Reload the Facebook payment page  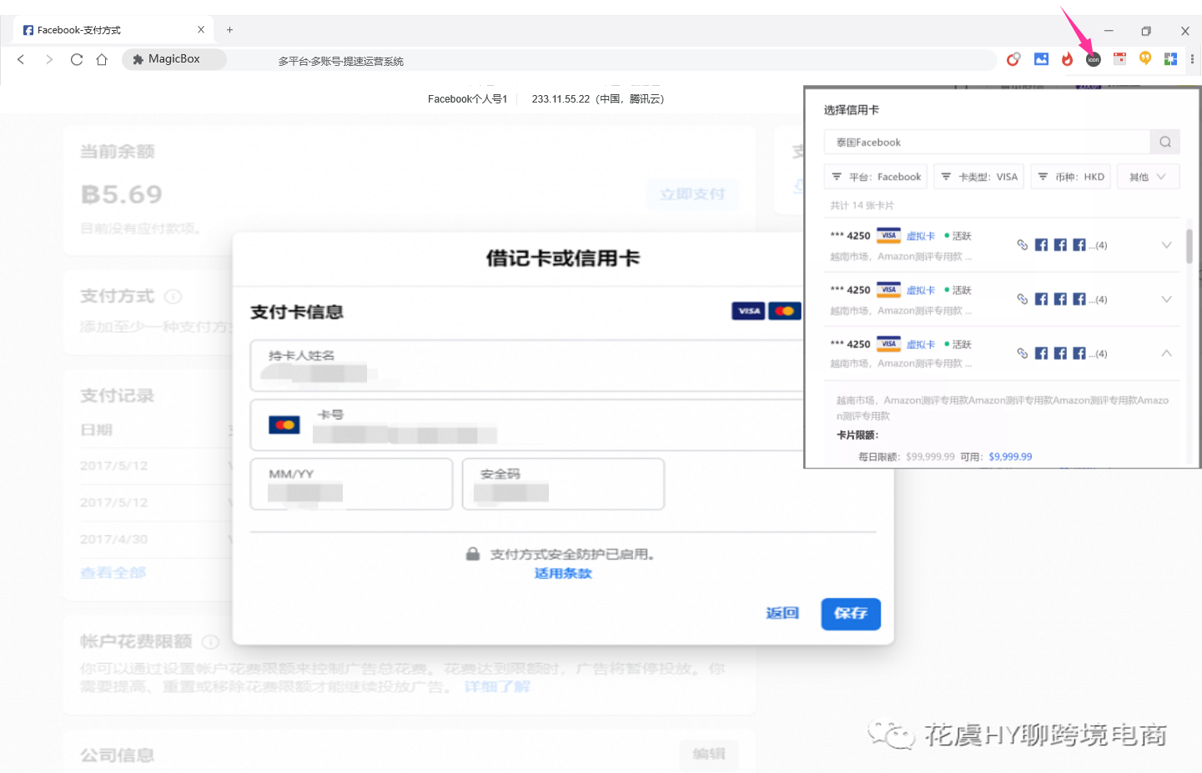coord(77,59)
